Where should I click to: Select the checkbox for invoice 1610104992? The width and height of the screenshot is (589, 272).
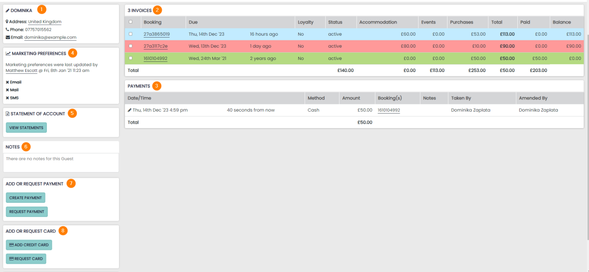coord(131,59)
